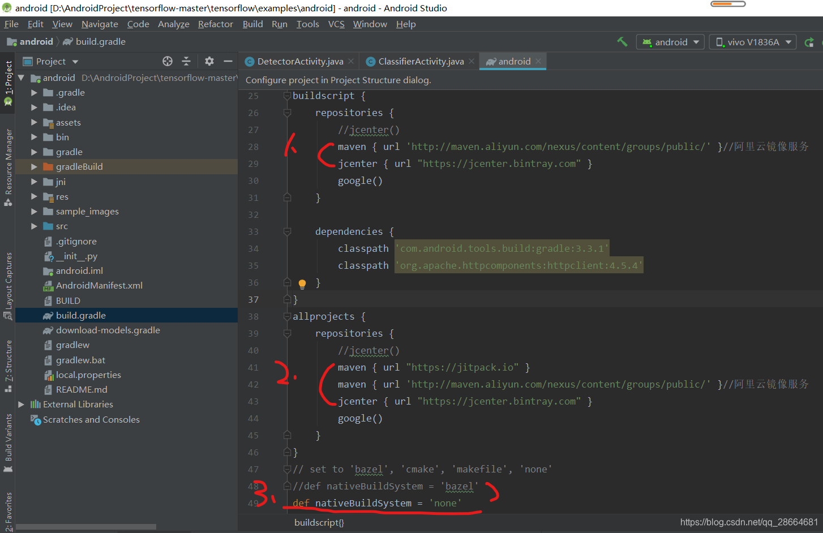Close the DetectorActivity.java tab
The width and height of the screenshot is (823, 533).
[351, 61]
